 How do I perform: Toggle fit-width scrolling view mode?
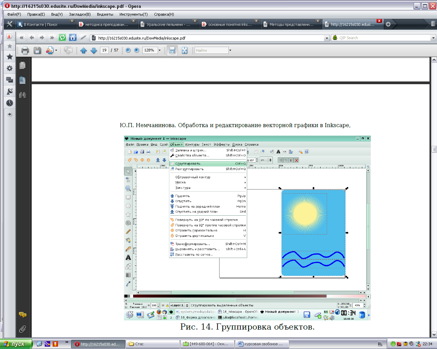[172, 50]
